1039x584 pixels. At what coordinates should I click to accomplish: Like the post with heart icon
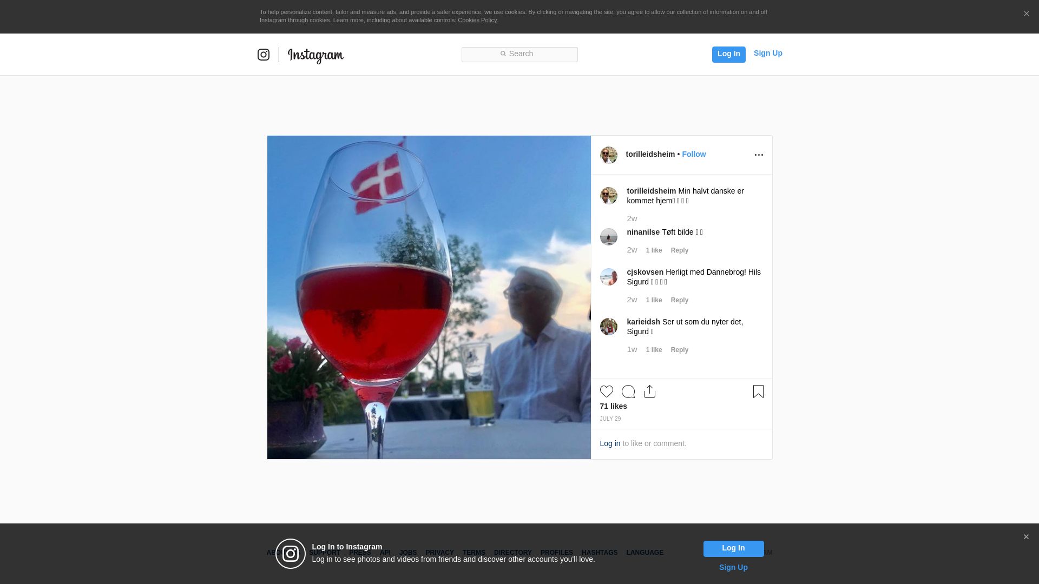tap(607, 391)
